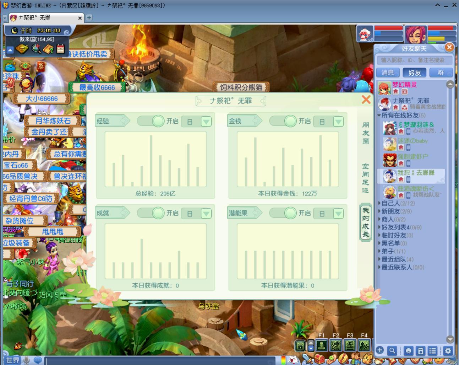The image size is (459, 365).
Task: Open the 经验 period dropdown 日
Action: pos(196,122)
